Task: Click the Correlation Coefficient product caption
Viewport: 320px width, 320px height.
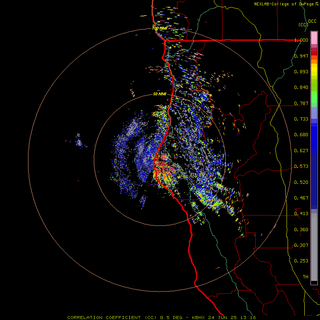Action: [x=161, y=318]
